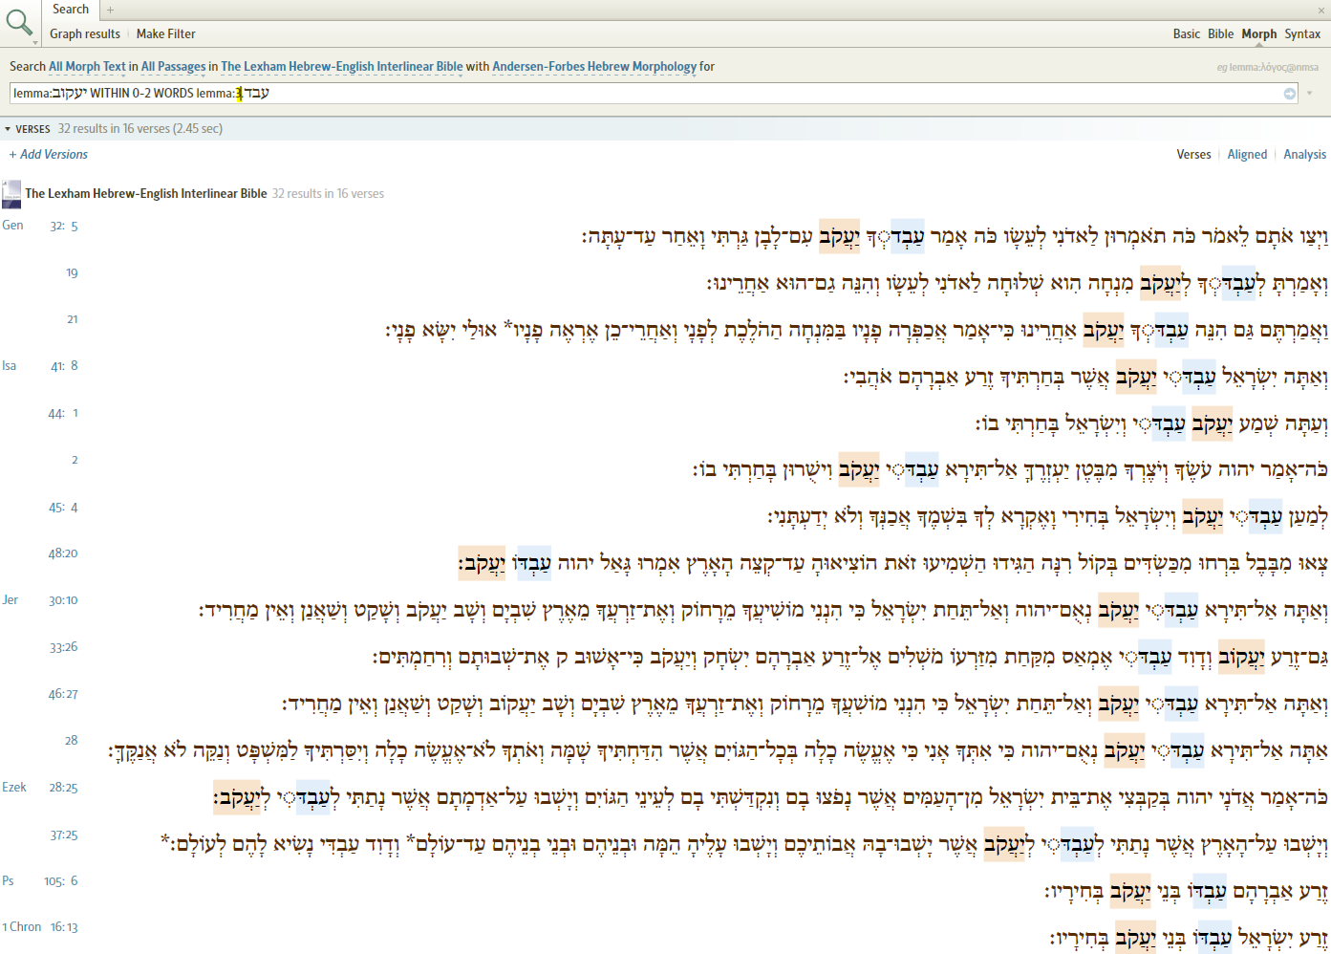This screenshot has width=1331, height=954.
Task: Switch to the Search tab
Action: 71,10
